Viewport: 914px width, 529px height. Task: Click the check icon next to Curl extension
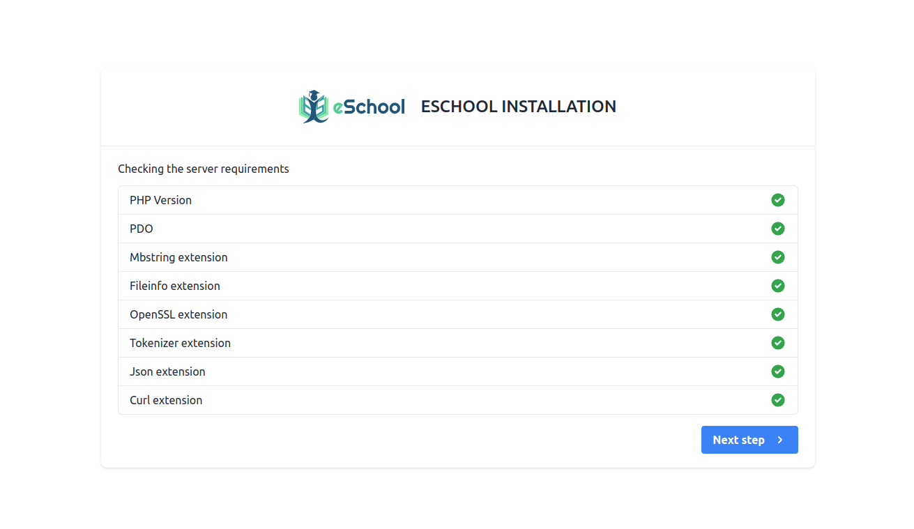pos(778,400)
